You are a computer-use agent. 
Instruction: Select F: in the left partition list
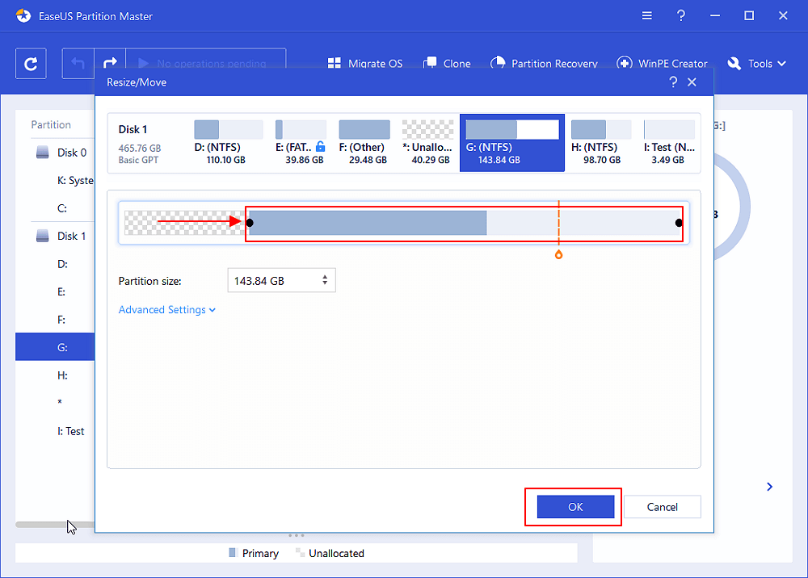(61, 320)
